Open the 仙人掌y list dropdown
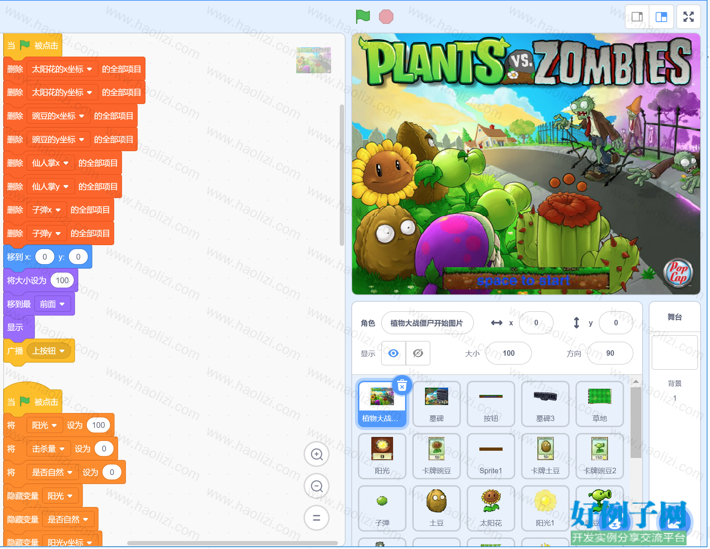This screenshot has width=710, height=549. click(x=50, y=187)
